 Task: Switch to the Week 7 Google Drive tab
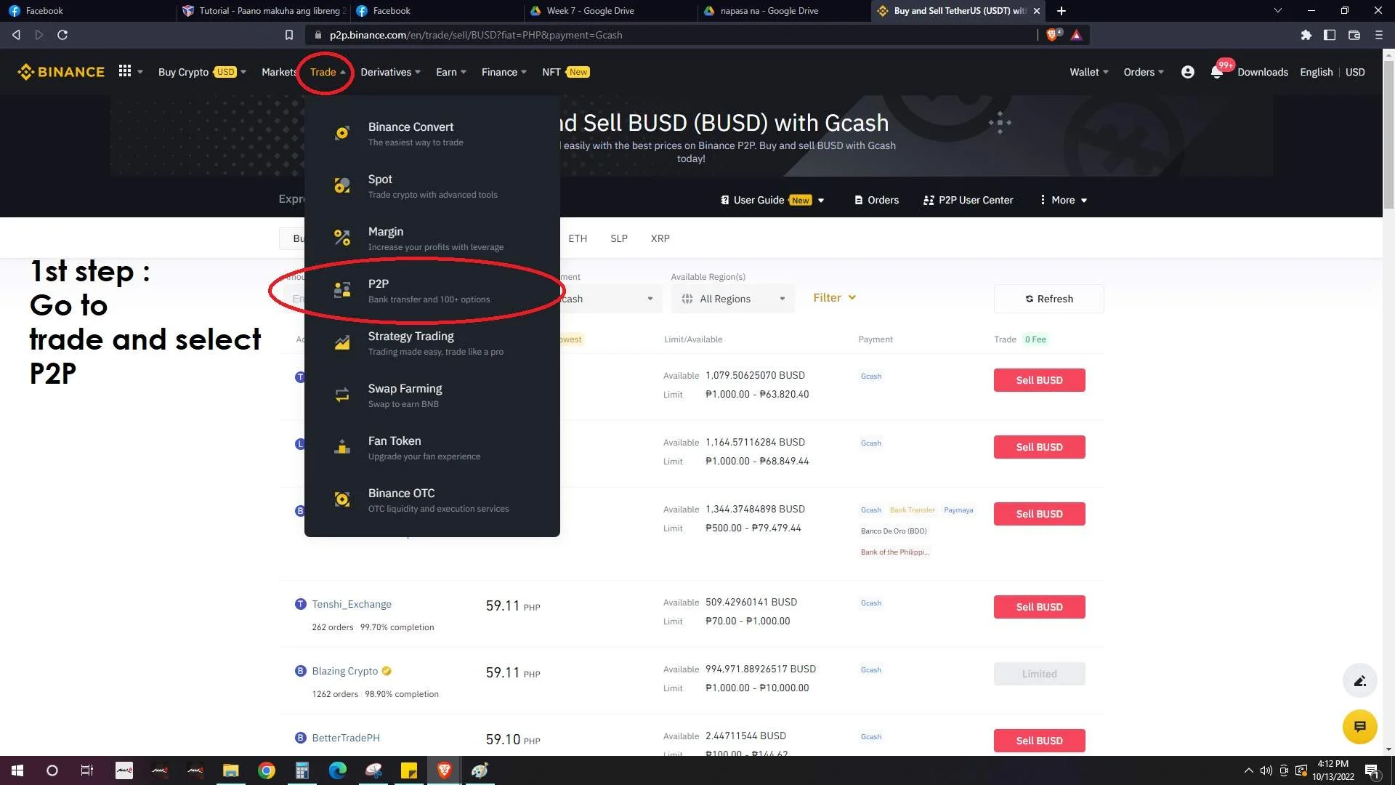tap(609, 11)
